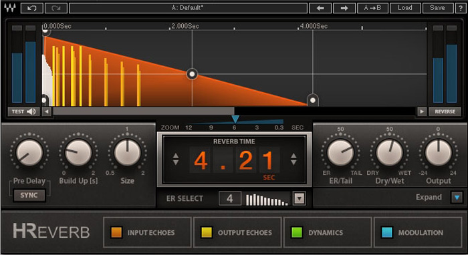Screen dimensions: 468x255
Task: Load next preset with right arrow
Action: click(x=344, y=8)
